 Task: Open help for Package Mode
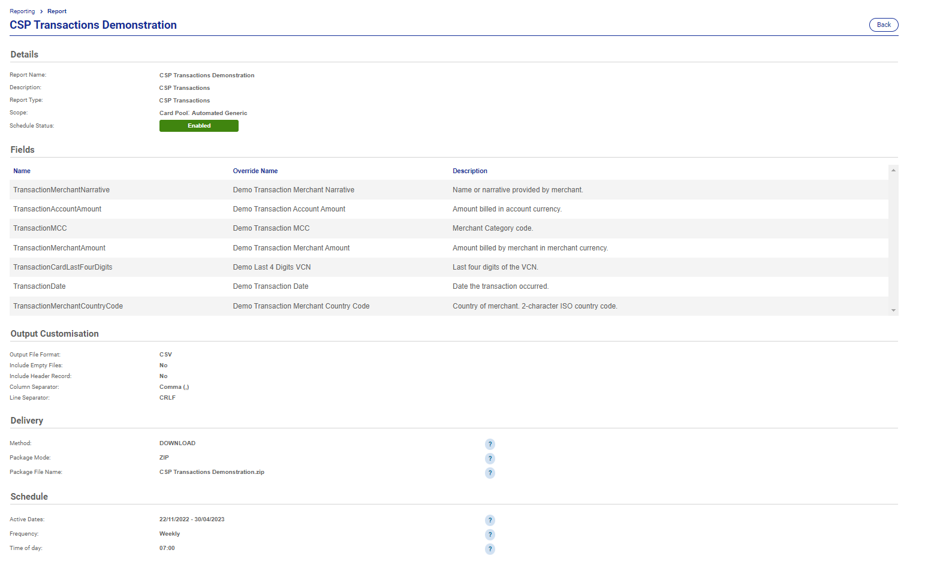pos(490,458)
